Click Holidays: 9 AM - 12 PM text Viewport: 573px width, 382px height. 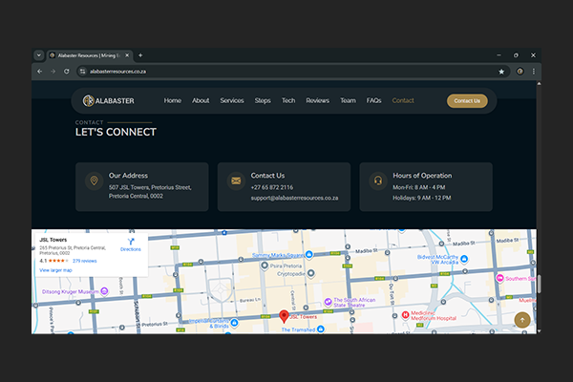tap(422, 198)
